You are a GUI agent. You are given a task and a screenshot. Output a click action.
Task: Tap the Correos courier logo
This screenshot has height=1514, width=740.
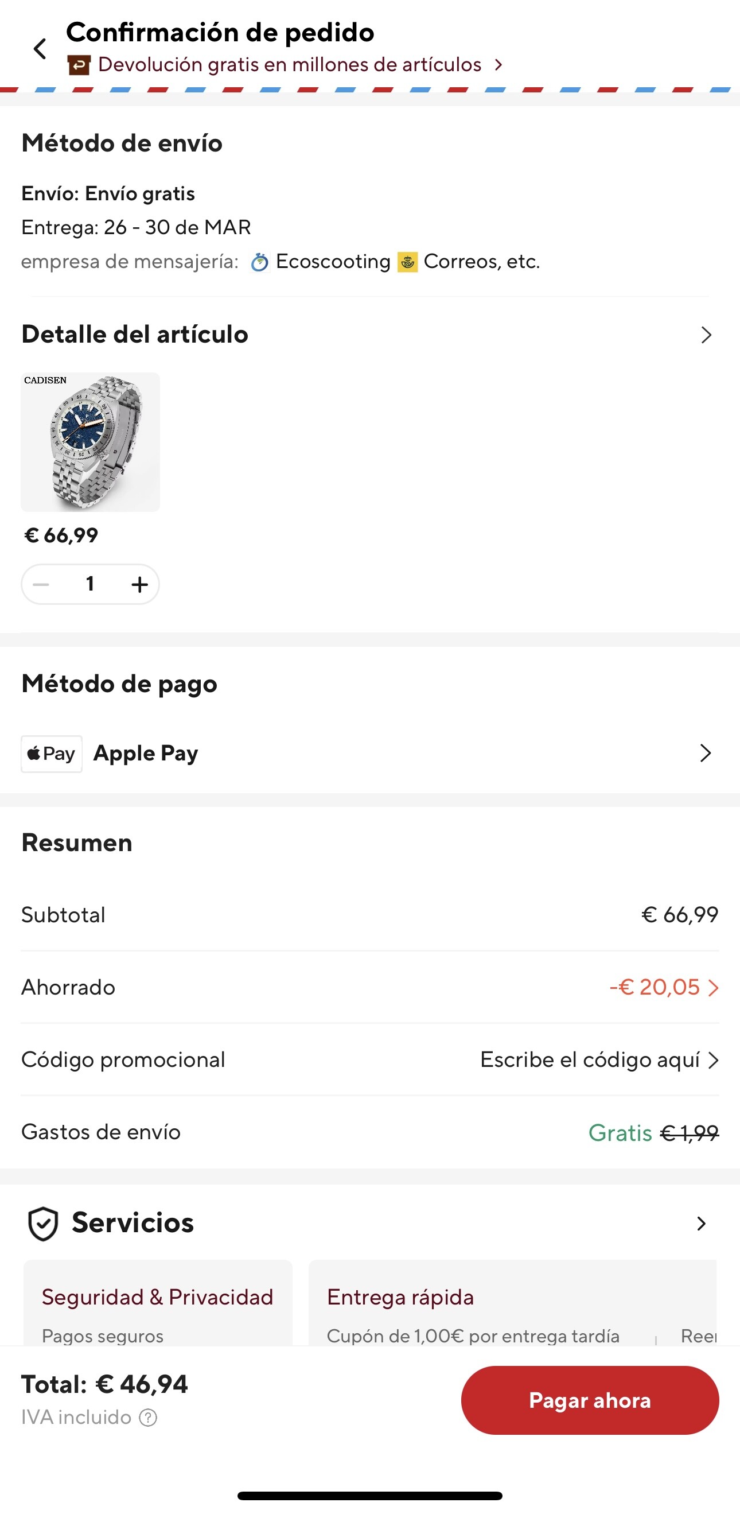click(408, 262)
